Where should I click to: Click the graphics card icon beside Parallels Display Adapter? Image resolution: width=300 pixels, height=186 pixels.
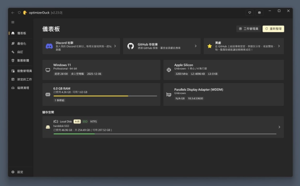[x=169, y=94]
